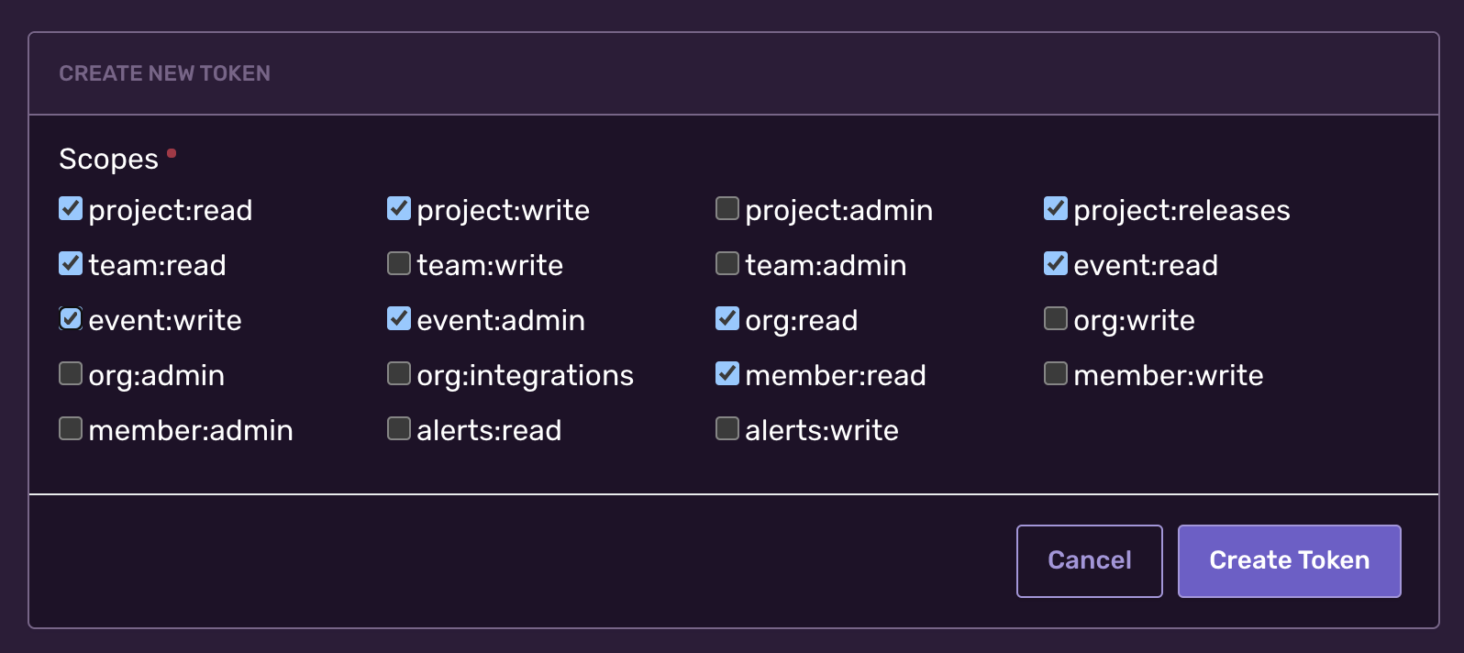Check the alerts:read scope
This screenshot has width=1464, height=653.
(x=398, y=428)
